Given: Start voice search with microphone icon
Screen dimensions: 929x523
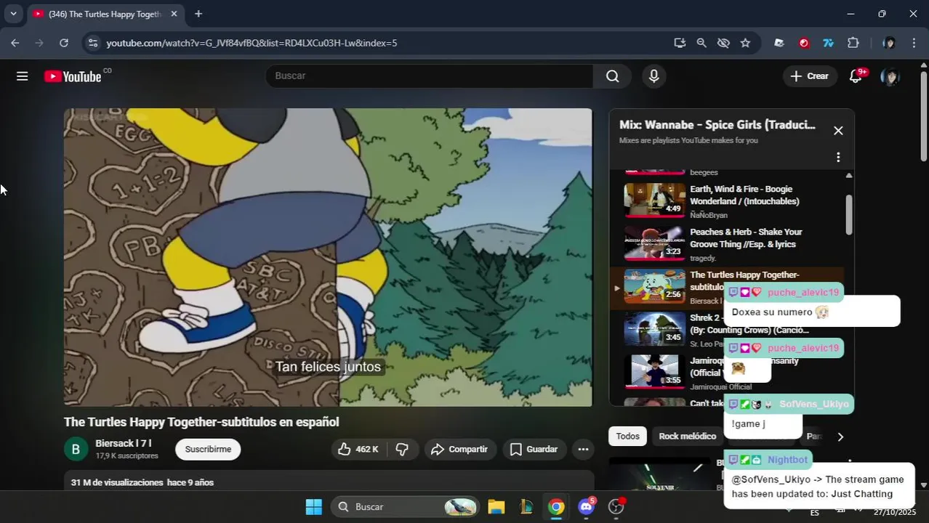Looking at the screenshot, I should 654,76.
